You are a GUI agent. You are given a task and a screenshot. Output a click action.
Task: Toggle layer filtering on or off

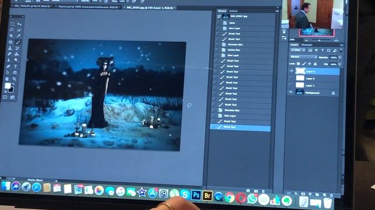coord(341,51)
